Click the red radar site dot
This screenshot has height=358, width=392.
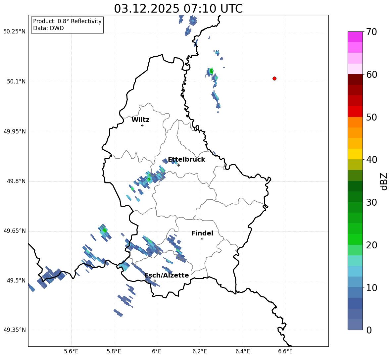pyautogui.click(x=274, y=78)
